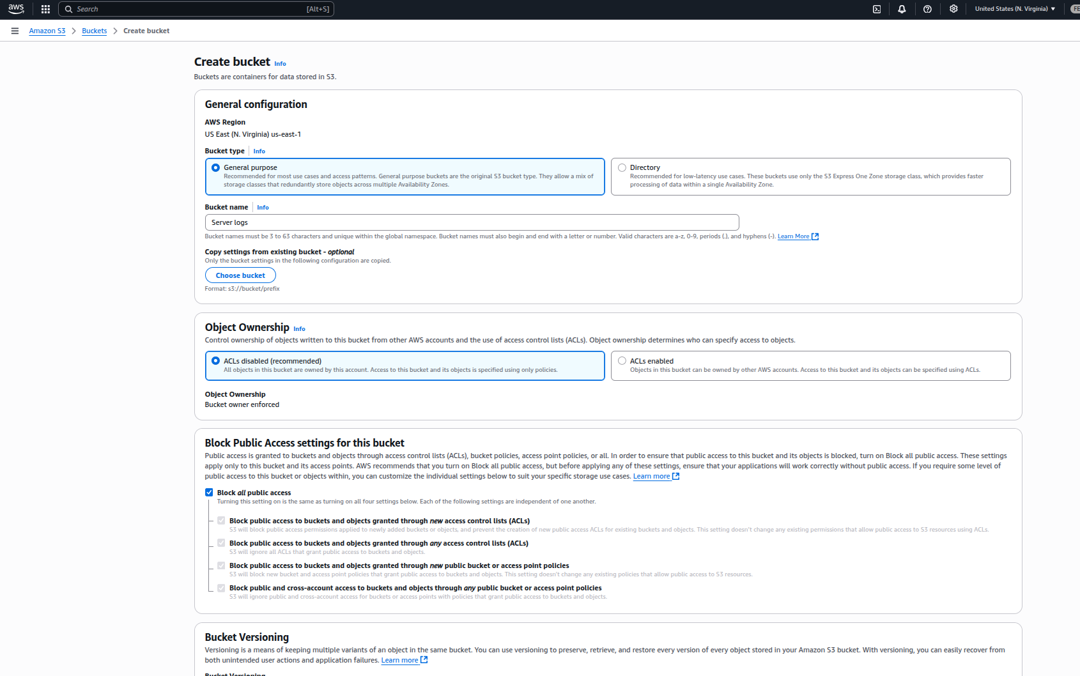
Task: Open Info link next to Bucket name
Action: [x=263, y=208]
